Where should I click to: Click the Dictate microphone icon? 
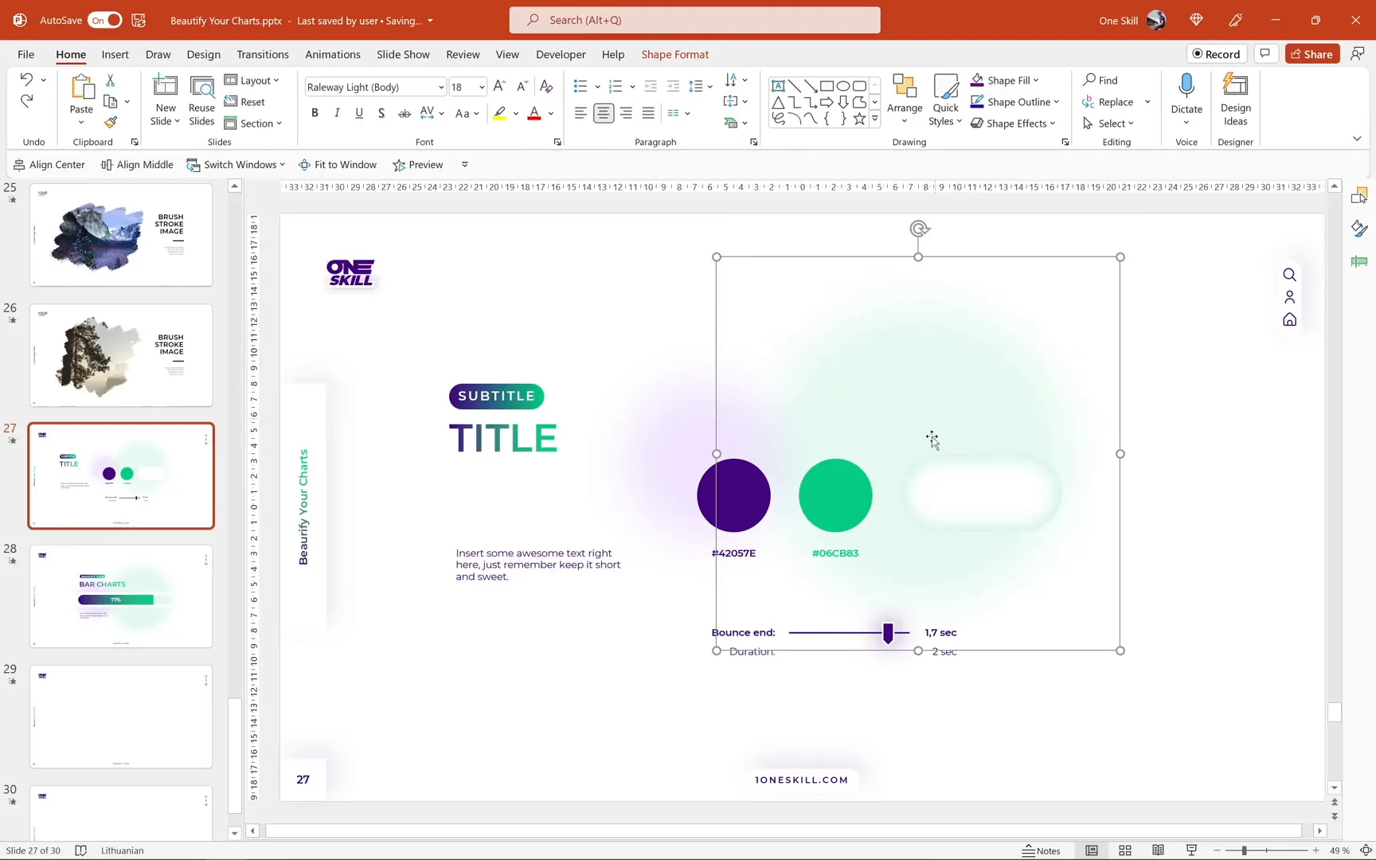pos(1186,86)
